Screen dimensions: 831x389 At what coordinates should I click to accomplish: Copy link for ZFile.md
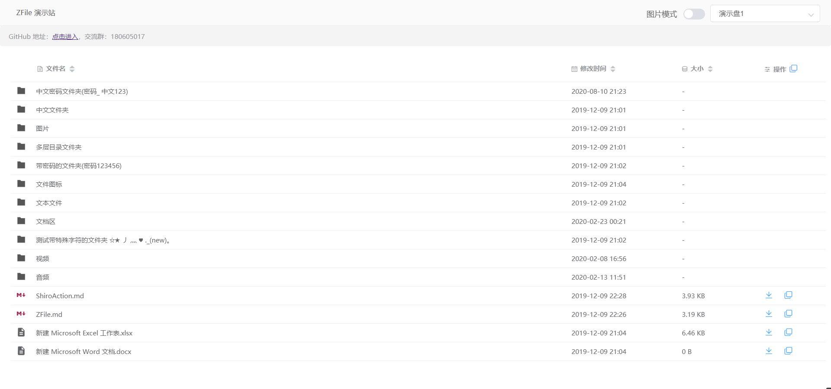[x=788, y=314]
